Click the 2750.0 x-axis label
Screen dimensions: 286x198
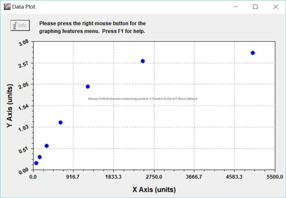pos(154,177)
